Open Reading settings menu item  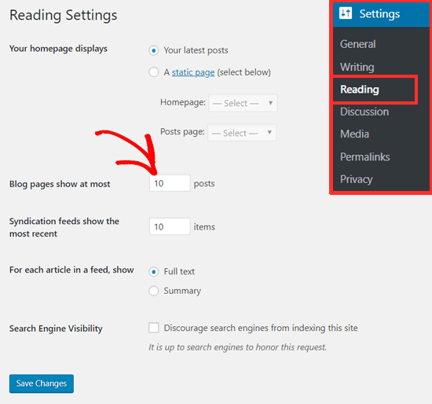(360, 90)
